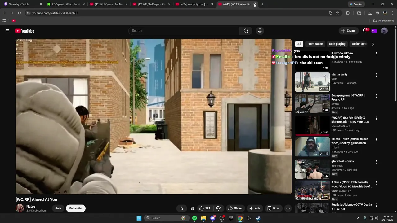Open OBS Studio from taskbar
The width and height of the screenshot is (397, 223).
(222, 218)
